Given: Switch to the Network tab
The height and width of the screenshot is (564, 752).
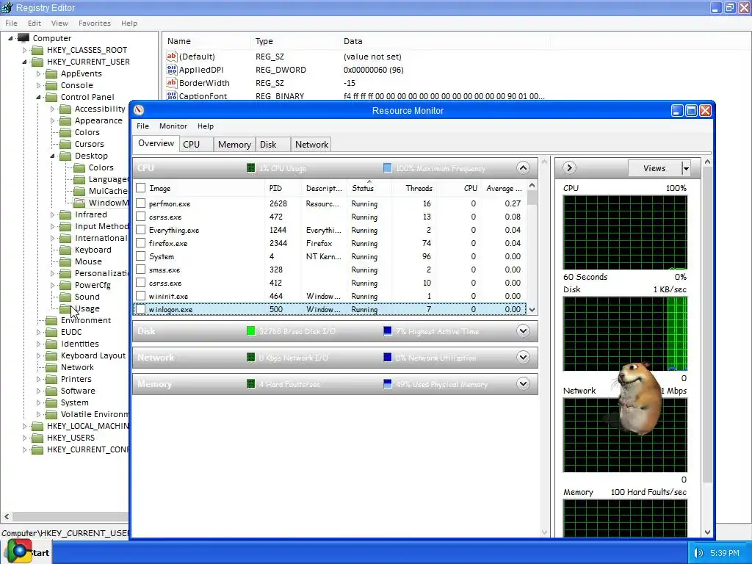Looking at the screenshot, I should click(x=311, y=145).
